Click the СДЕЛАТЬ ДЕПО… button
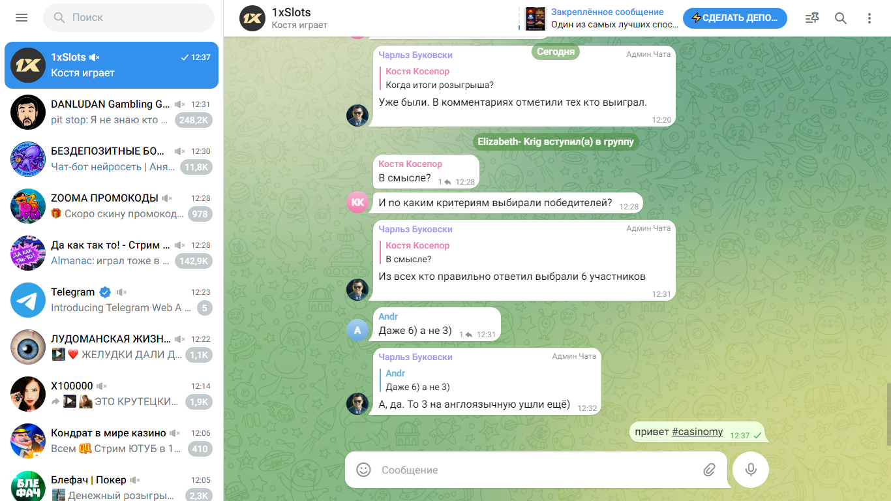 point(735,18)
